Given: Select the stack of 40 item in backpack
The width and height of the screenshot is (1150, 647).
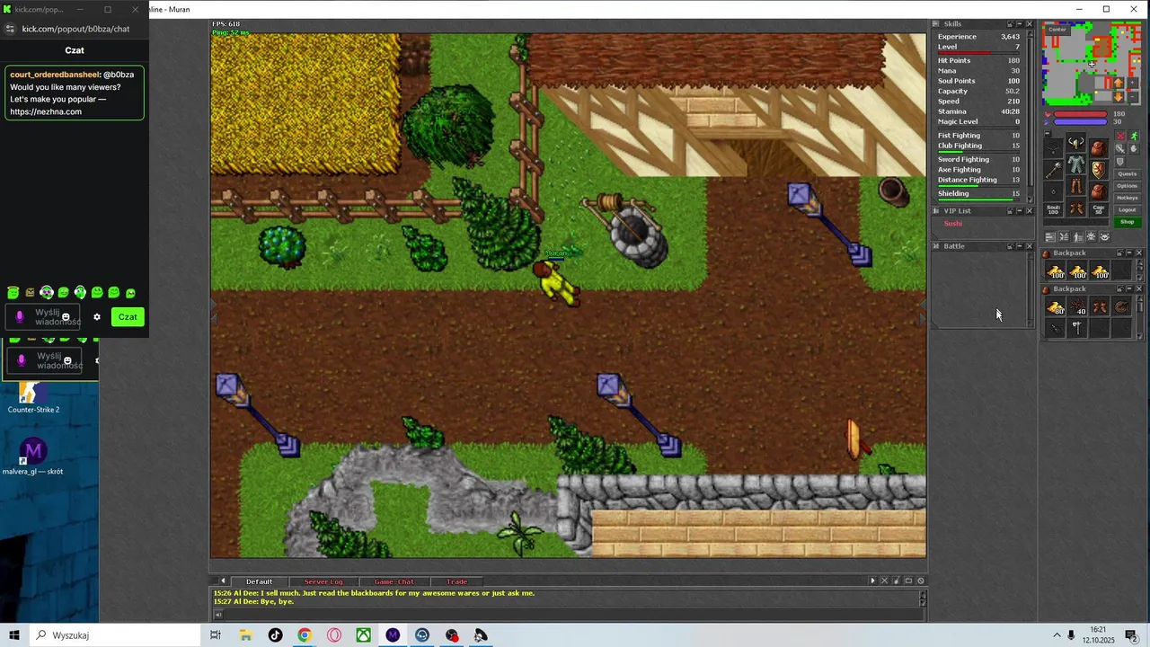Looking at the screenshot, I should (x=1079, y=306).
